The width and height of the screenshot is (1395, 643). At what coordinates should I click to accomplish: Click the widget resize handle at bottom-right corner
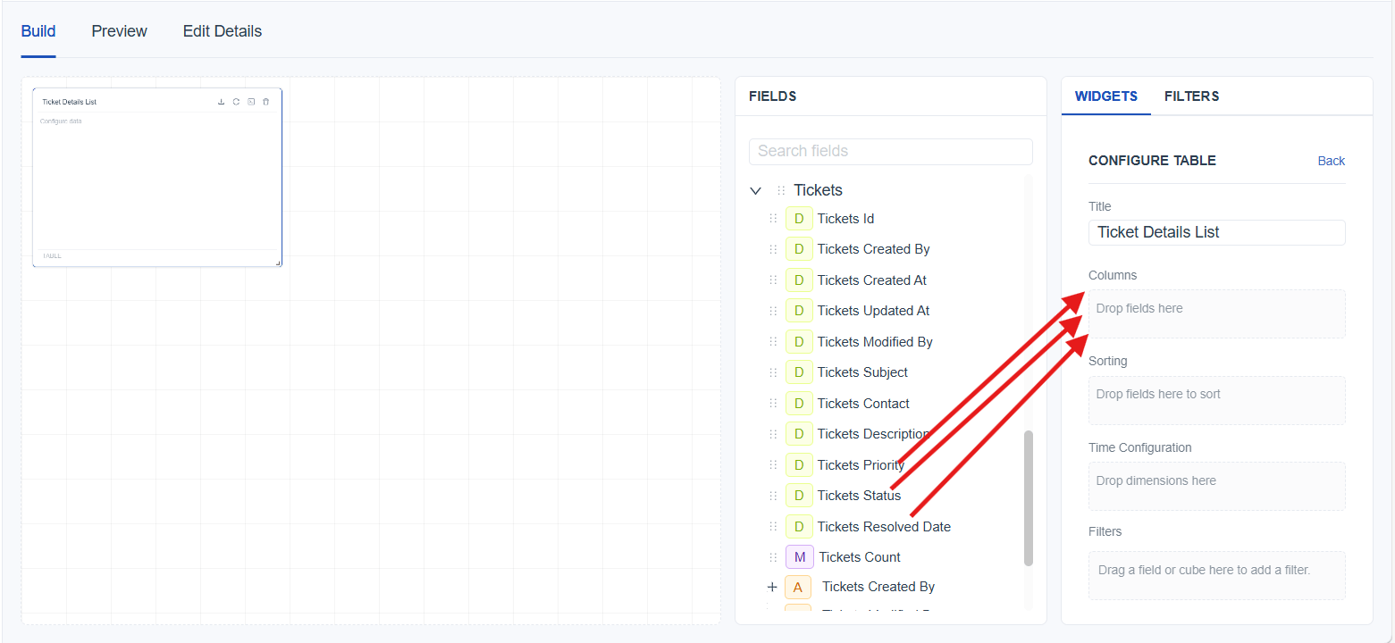278,263
